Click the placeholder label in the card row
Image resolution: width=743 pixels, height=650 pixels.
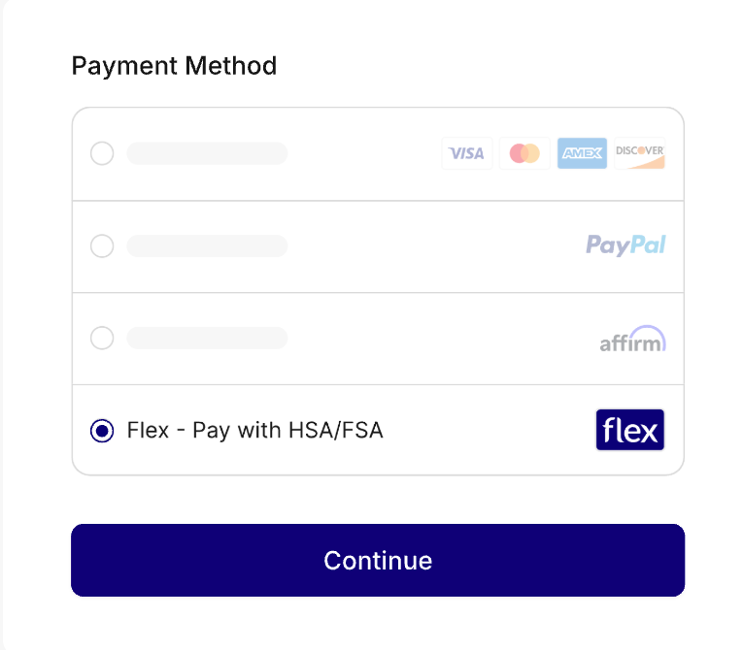[x=207, y=153]
